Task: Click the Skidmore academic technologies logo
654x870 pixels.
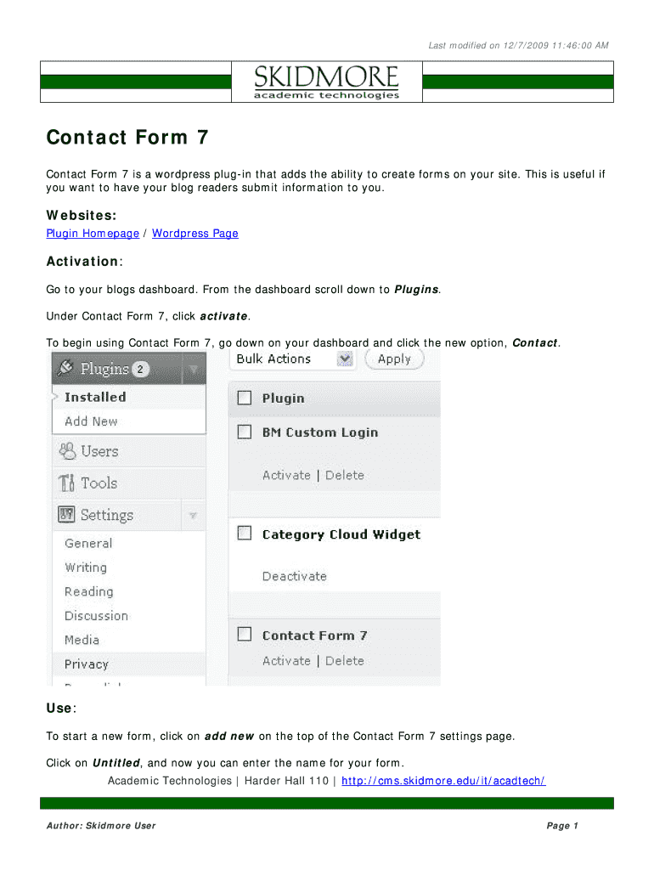Action: click(327, 82)
